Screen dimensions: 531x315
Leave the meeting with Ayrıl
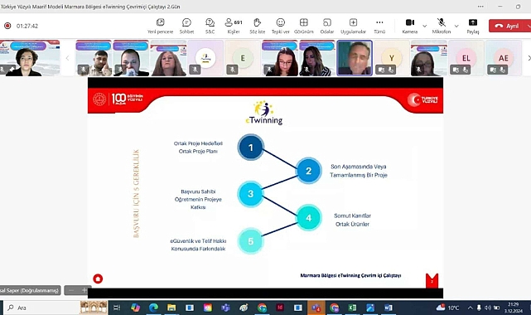(x=507, y=26)
